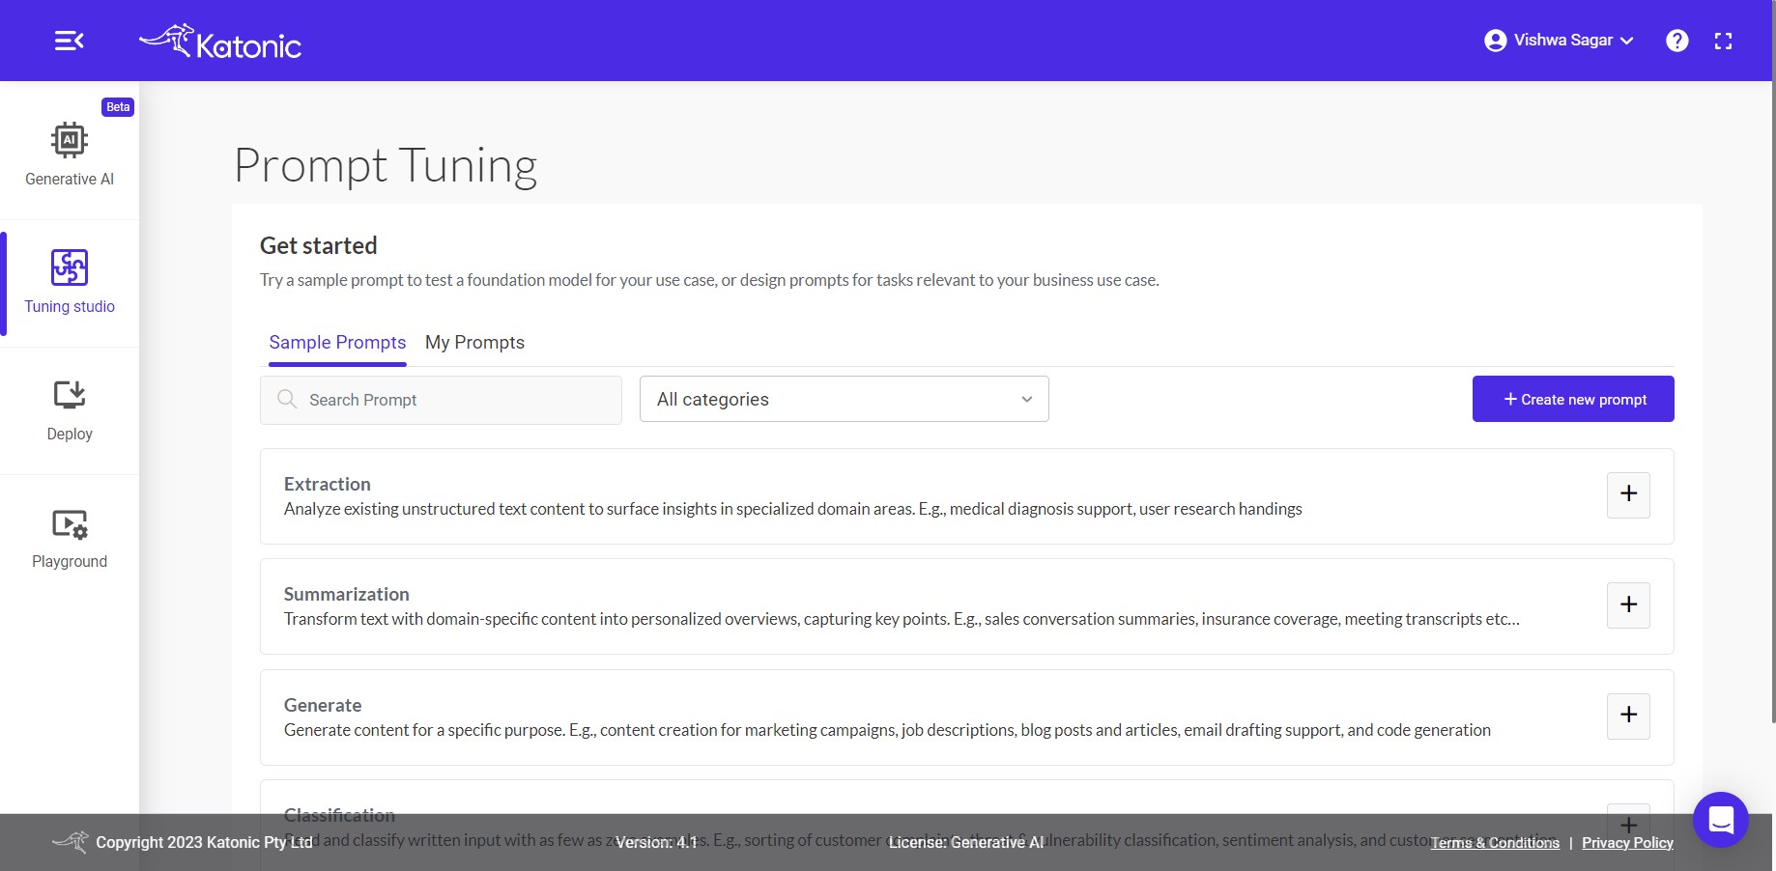Collapse the sidebar with the hamburger icon
This screenshot has width=1776, height=871.
click(69, 41)
